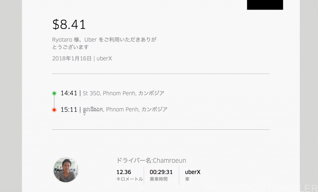The image size is (318, 192).
Task: Click the line connecting pickup and drop-off markers
Action: pos(54,102)
